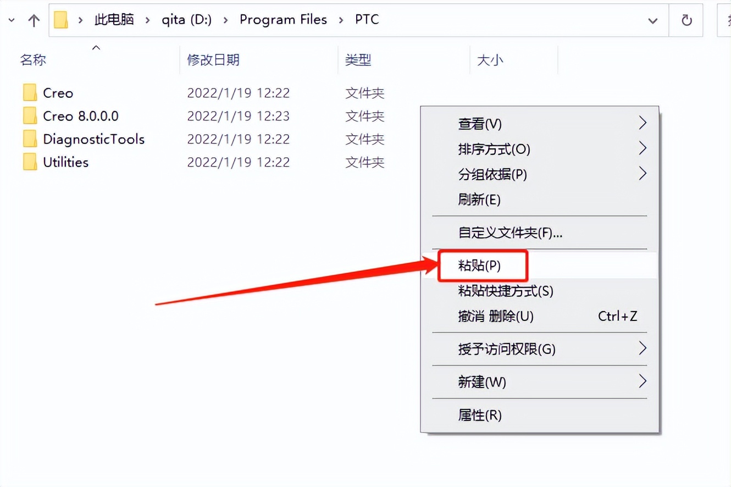Expand the 分组依据(P) submenu
This screenshot has width=731, height=487.
point(642,174)
